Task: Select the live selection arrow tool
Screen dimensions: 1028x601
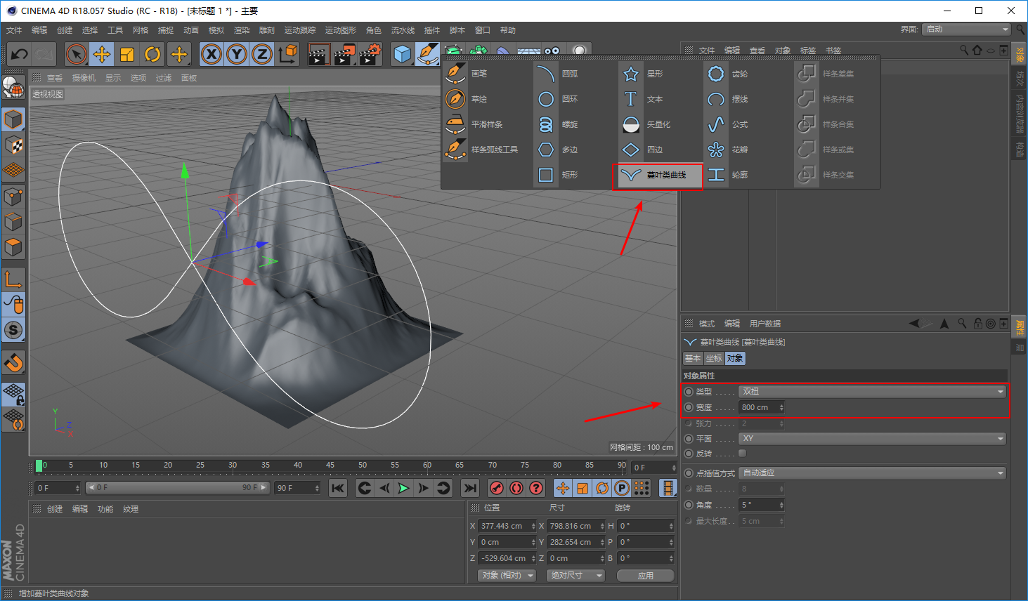Action: coord(77,54)
